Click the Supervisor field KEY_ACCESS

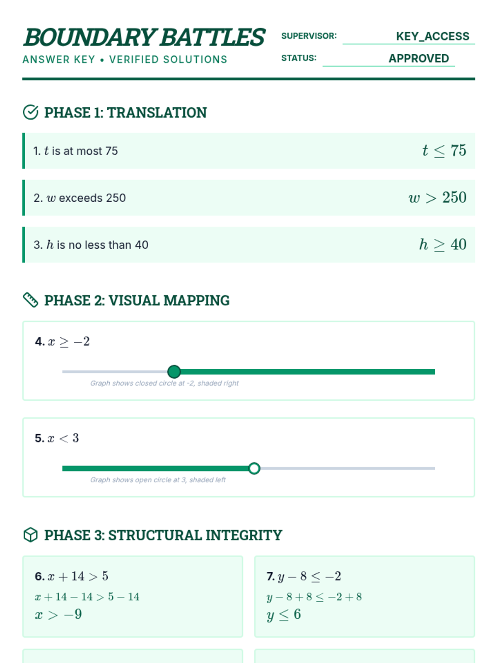tap(432, 36)
